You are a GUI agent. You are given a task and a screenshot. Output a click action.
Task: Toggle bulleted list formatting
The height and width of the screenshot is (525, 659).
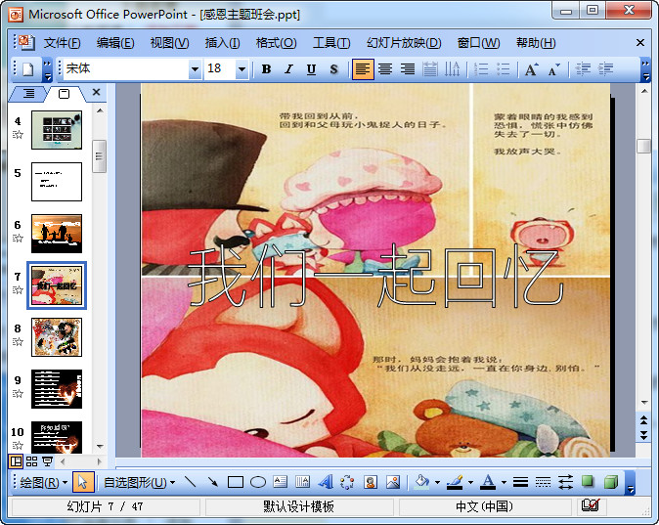[x=504, y=69]
